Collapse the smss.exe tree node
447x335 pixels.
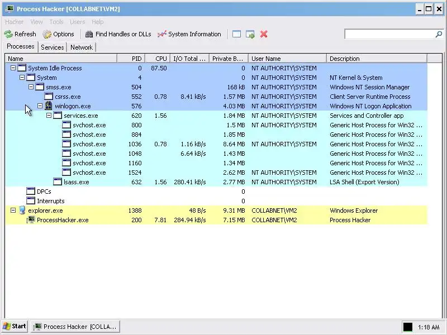[x=31, y=87]
